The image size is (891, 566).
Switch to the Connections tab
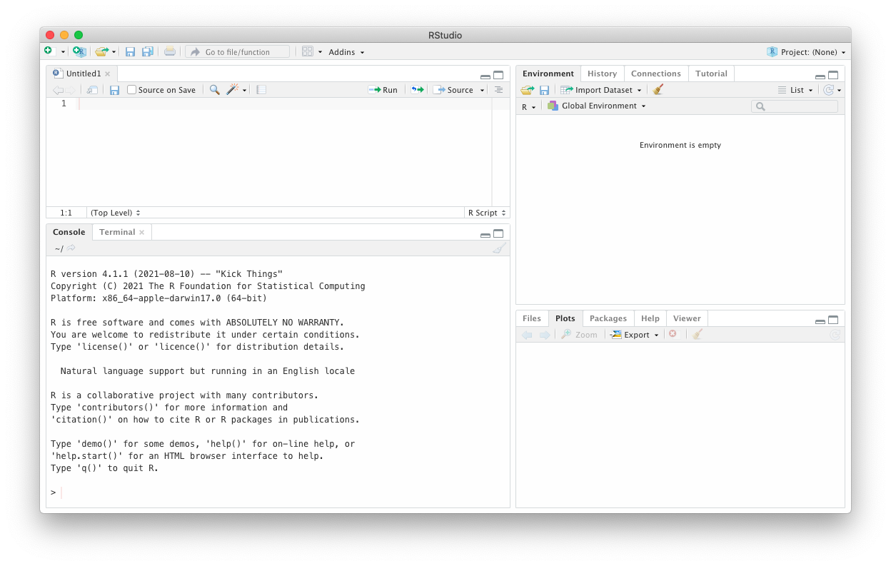(x=656, y=74)
